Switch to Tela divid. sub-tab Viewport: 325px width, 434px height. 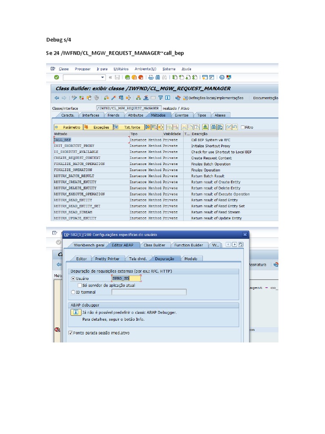(138, 259)
